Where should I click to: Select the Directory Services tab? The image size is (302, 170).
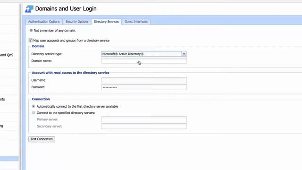pos(106,22)
